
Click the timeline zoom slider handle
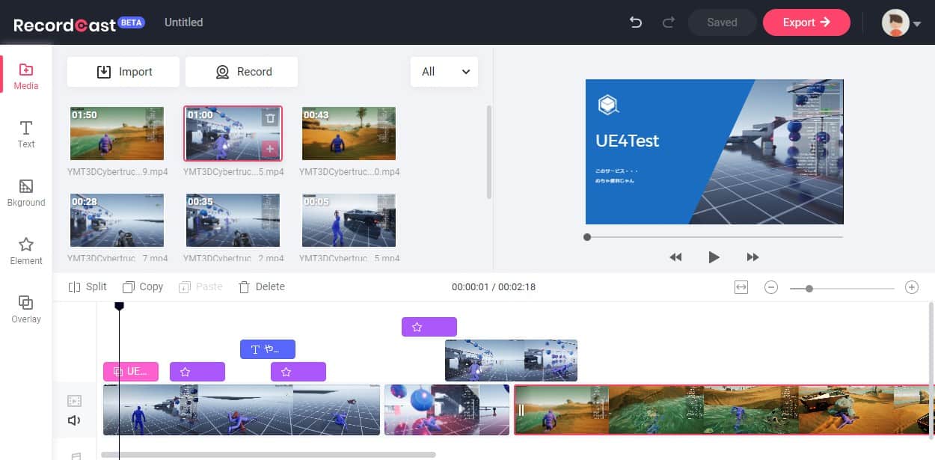click(x=809, y=288)
